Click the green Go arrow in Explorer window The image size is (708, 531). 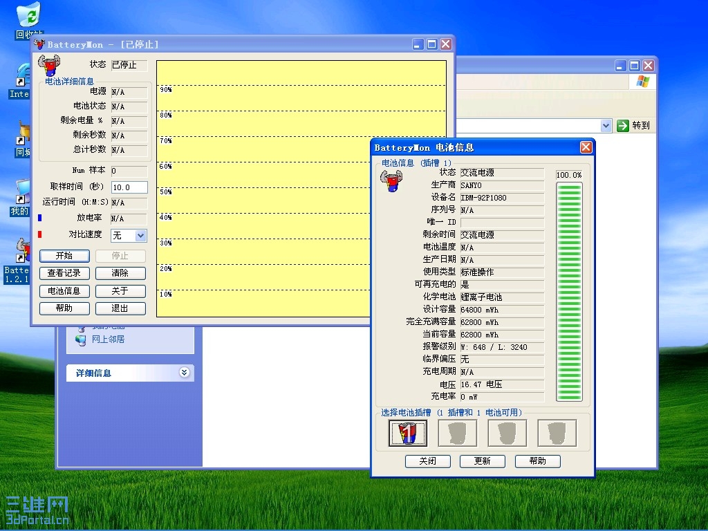tap(623, 126)
